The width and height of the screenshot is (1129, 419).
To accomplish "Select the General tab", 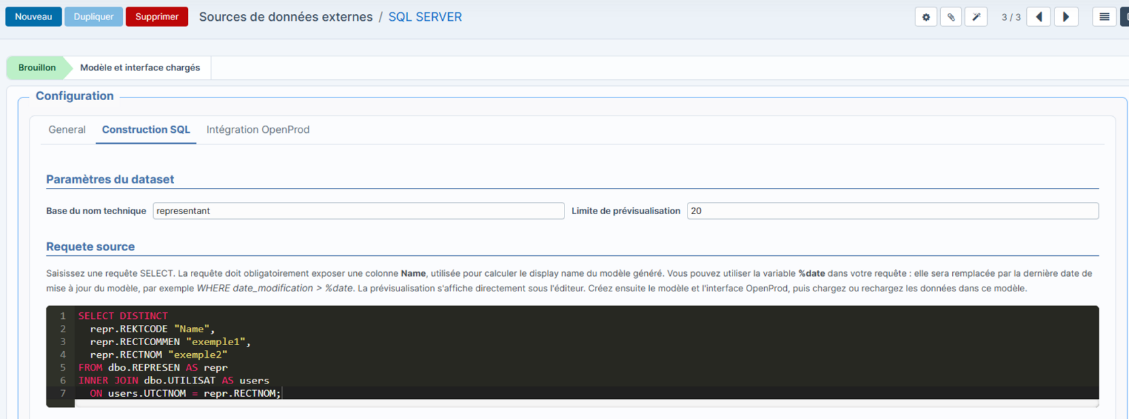I will coord(67,130).
